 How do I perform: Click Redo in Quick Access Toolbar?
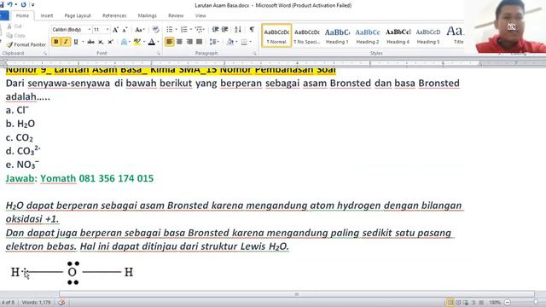pyautogui.click(x=23, y=5)
